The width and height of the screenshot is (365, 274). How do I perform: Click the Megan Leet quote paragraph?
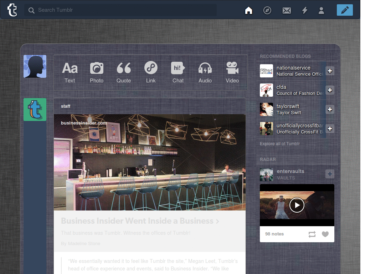[x=153, y=265]
